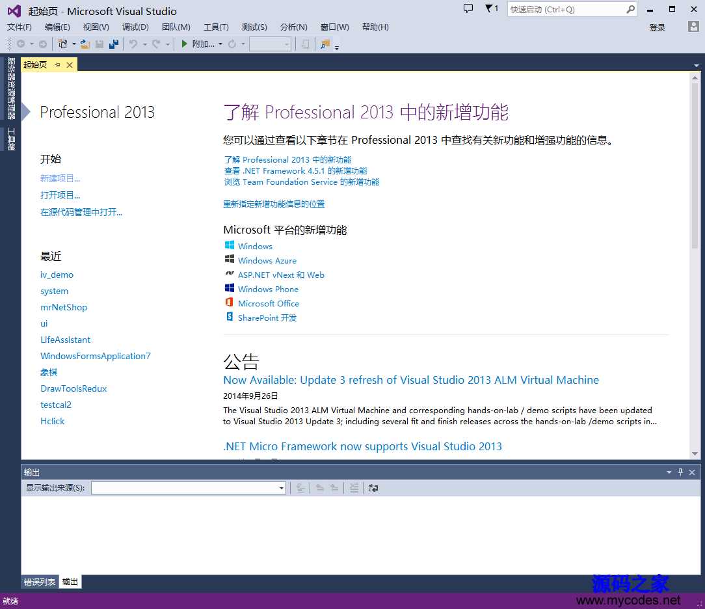Click the Open File toolbar icon
Image resolution: width=705 pixels, height=609 pixels.
[85, 44]
